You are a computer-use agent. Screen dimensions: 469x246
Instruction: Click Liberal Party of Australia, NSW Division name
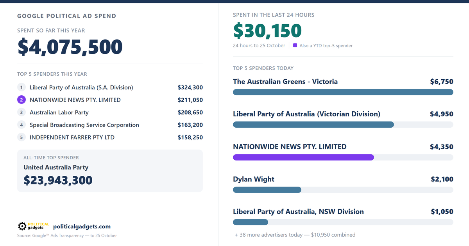[x=298, y=212]
